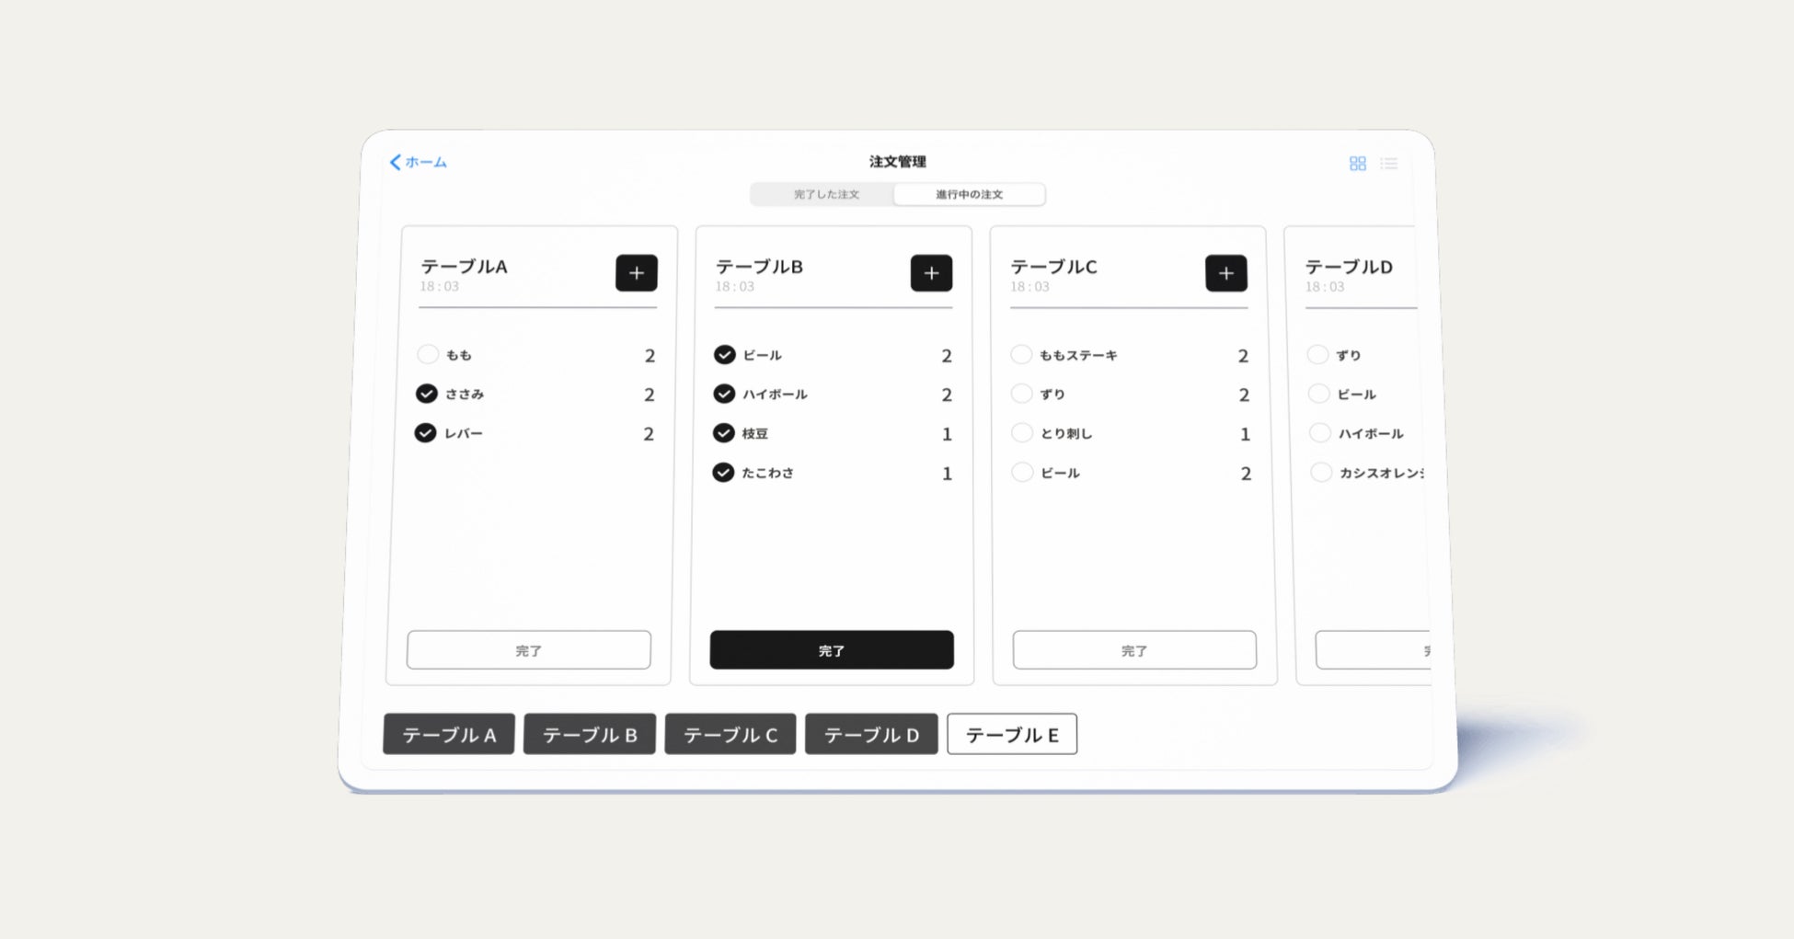Go back to ホーム
Screen dimensions: 1794x939
click(419, 162)
